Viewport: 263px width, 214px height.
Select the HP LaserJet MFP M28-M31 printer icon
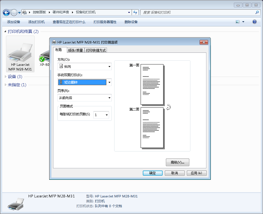pyautogui.click(x=20, y=54)
